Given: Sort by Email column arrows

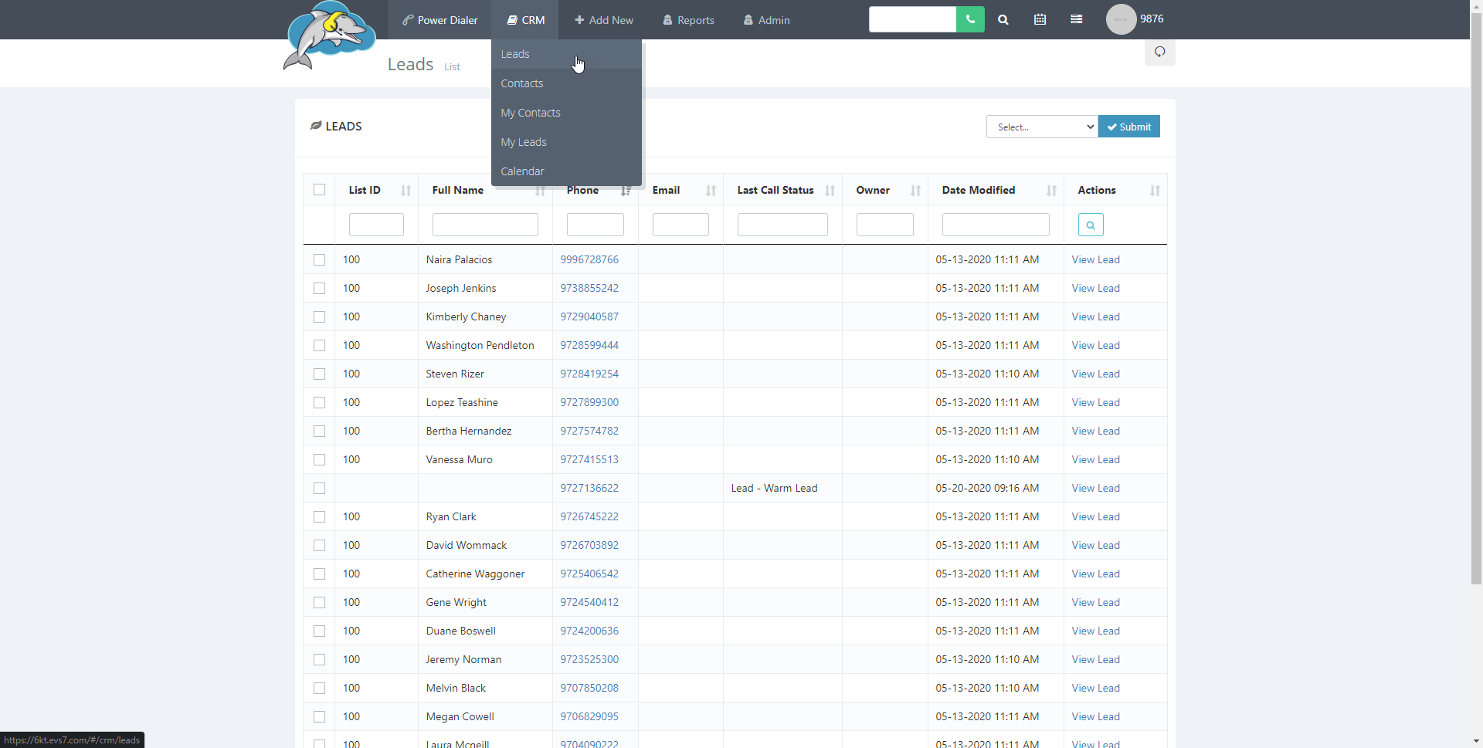Looking at the screenshot, I should point(711,191).
